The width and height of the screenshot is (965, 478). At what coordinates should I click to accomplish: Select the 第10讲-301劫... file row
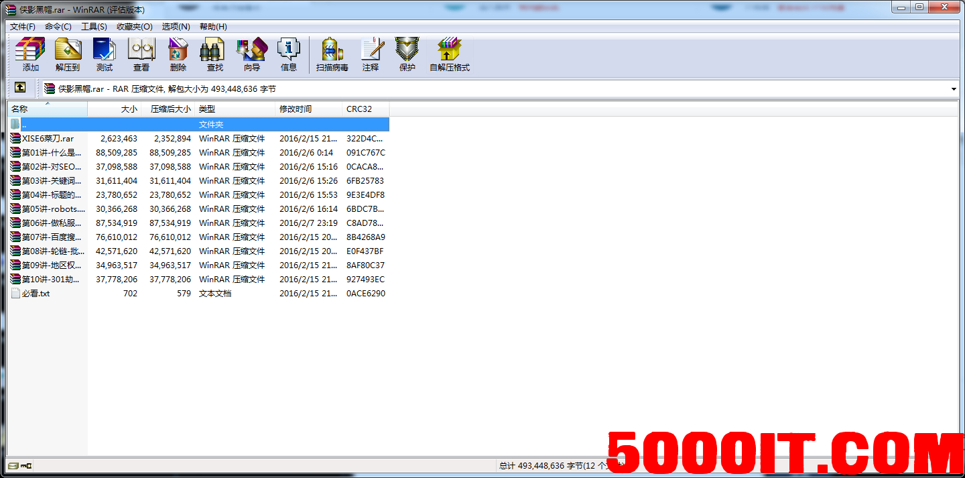[x=199, y=280]
